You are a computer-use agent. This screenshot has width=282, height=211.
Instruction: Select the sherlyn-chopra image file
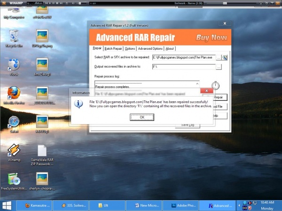(x=42, y=181)
